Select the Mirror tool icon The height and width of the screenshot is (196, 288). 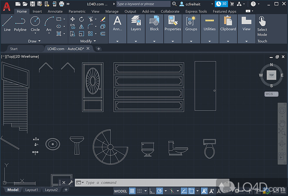(81, 26)
